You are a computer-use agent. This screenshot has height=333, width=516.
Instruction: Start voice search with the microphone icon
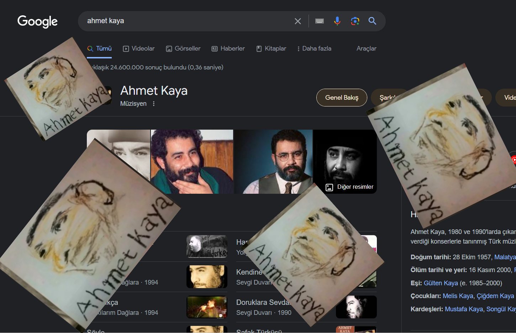coord(337,21)
